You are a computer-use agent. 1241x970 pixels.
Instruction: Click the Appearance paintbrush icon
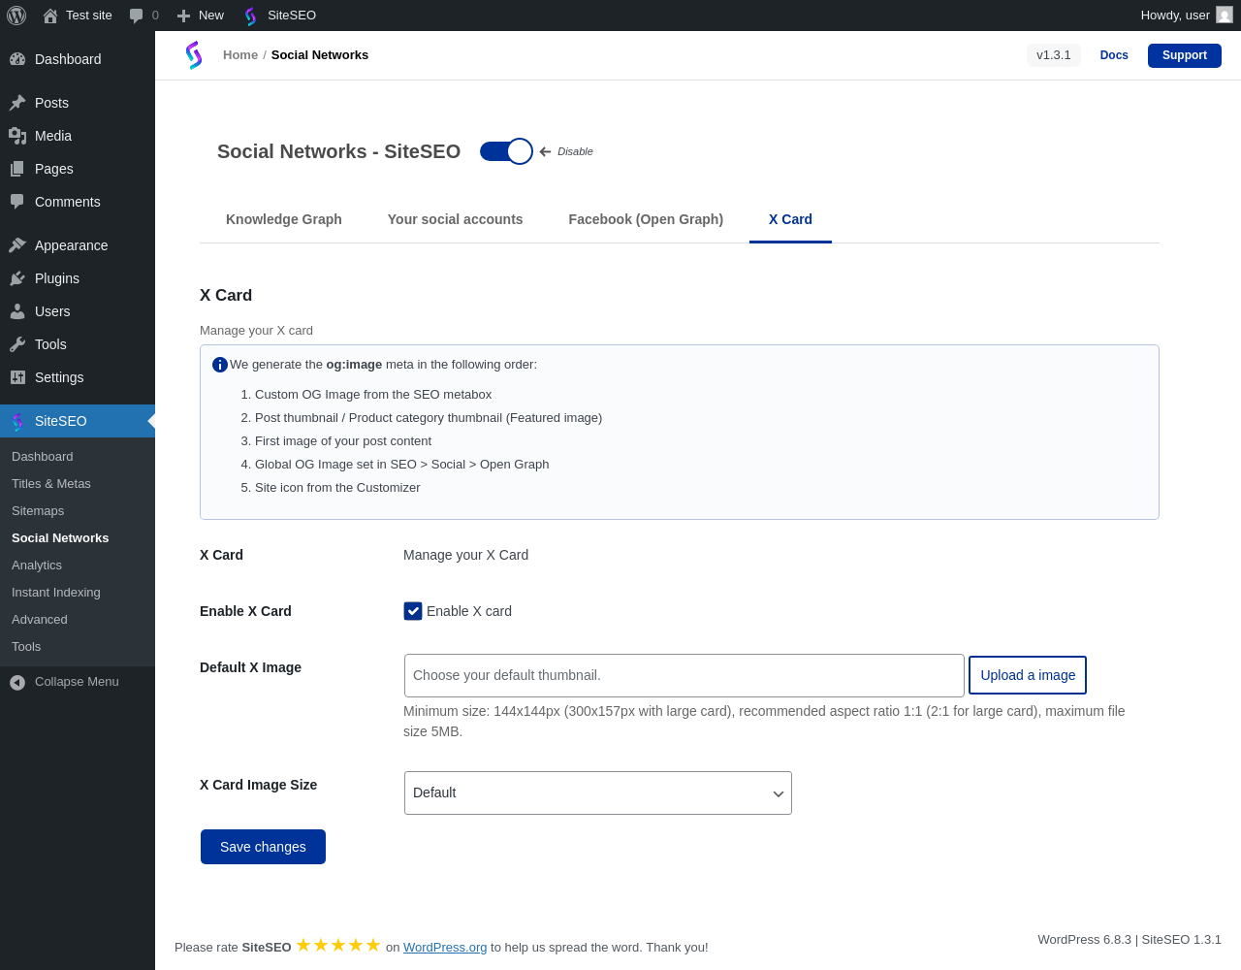(17, 245)
